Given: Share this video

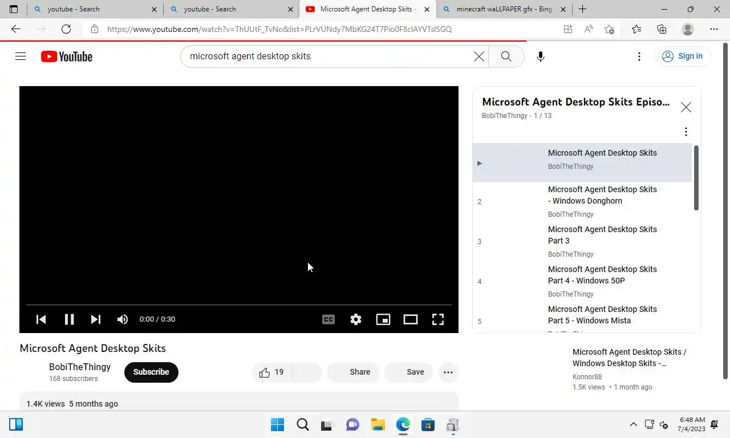Looking at the screenshot, I should click(x=353, y=372).
